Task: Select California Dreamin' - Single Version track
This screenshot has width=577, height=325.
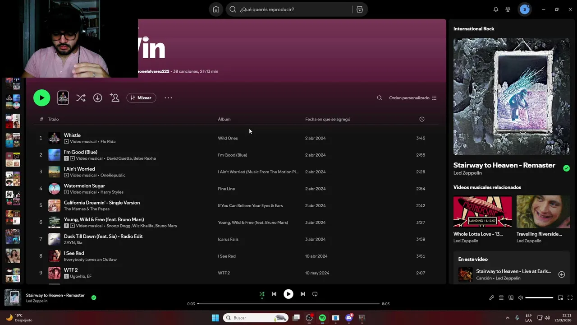Action: (102, 203)
